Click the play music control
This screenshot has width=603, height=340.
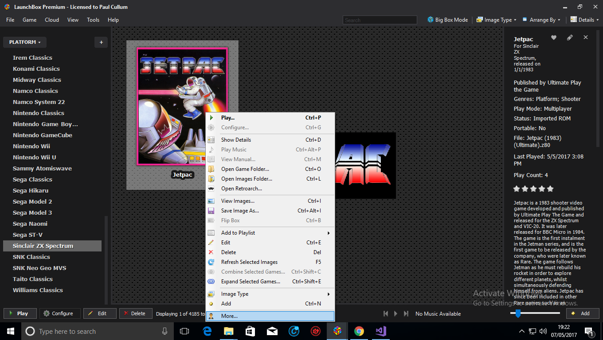(396, 313)
